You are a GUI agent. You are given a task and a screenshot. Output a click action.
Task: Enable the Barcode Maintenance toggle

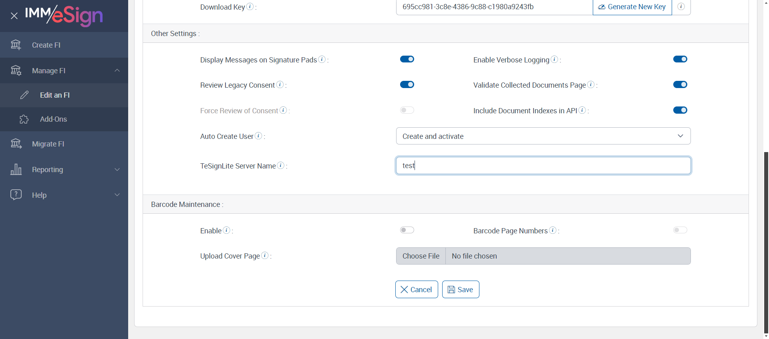407,230
